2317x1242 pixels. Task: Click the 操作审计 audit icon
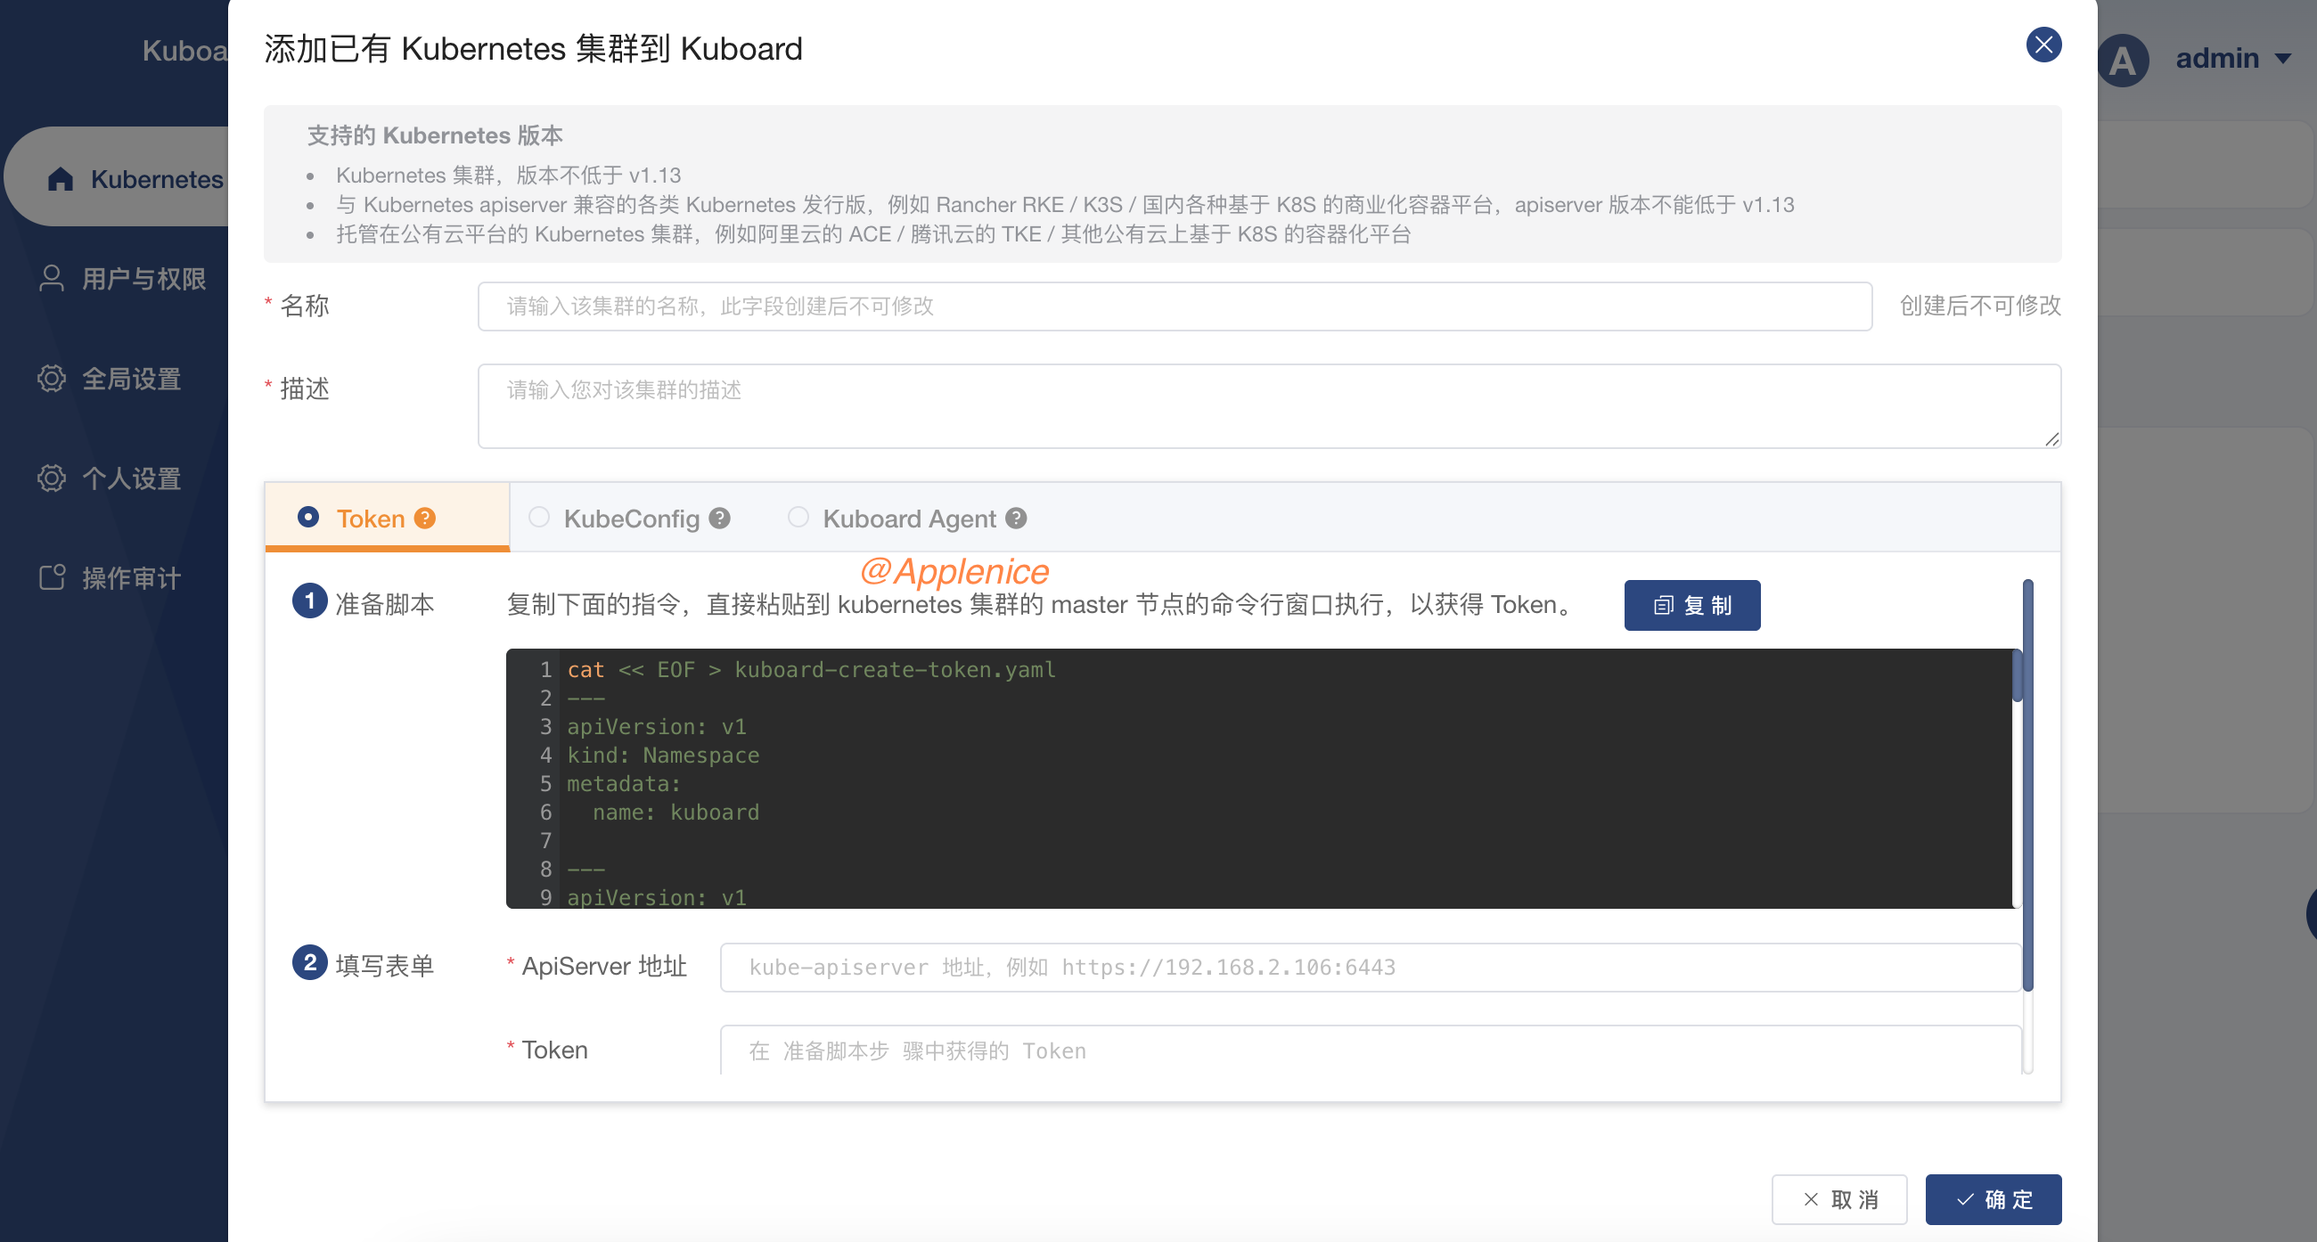53,577
